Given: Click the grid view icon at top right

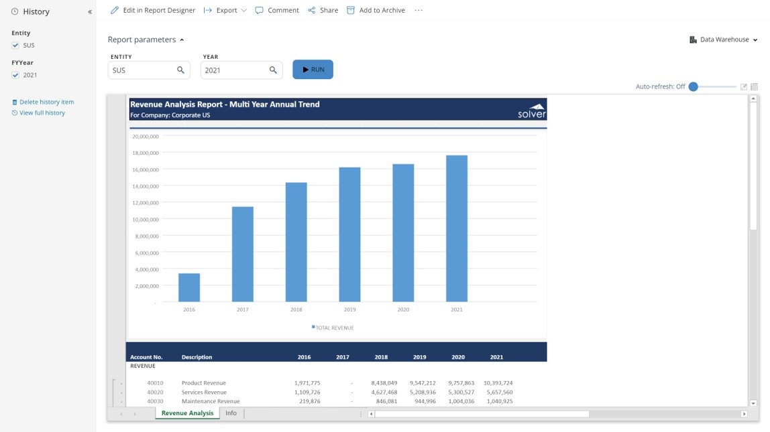Looking at the screenshot, I should 755,87.
